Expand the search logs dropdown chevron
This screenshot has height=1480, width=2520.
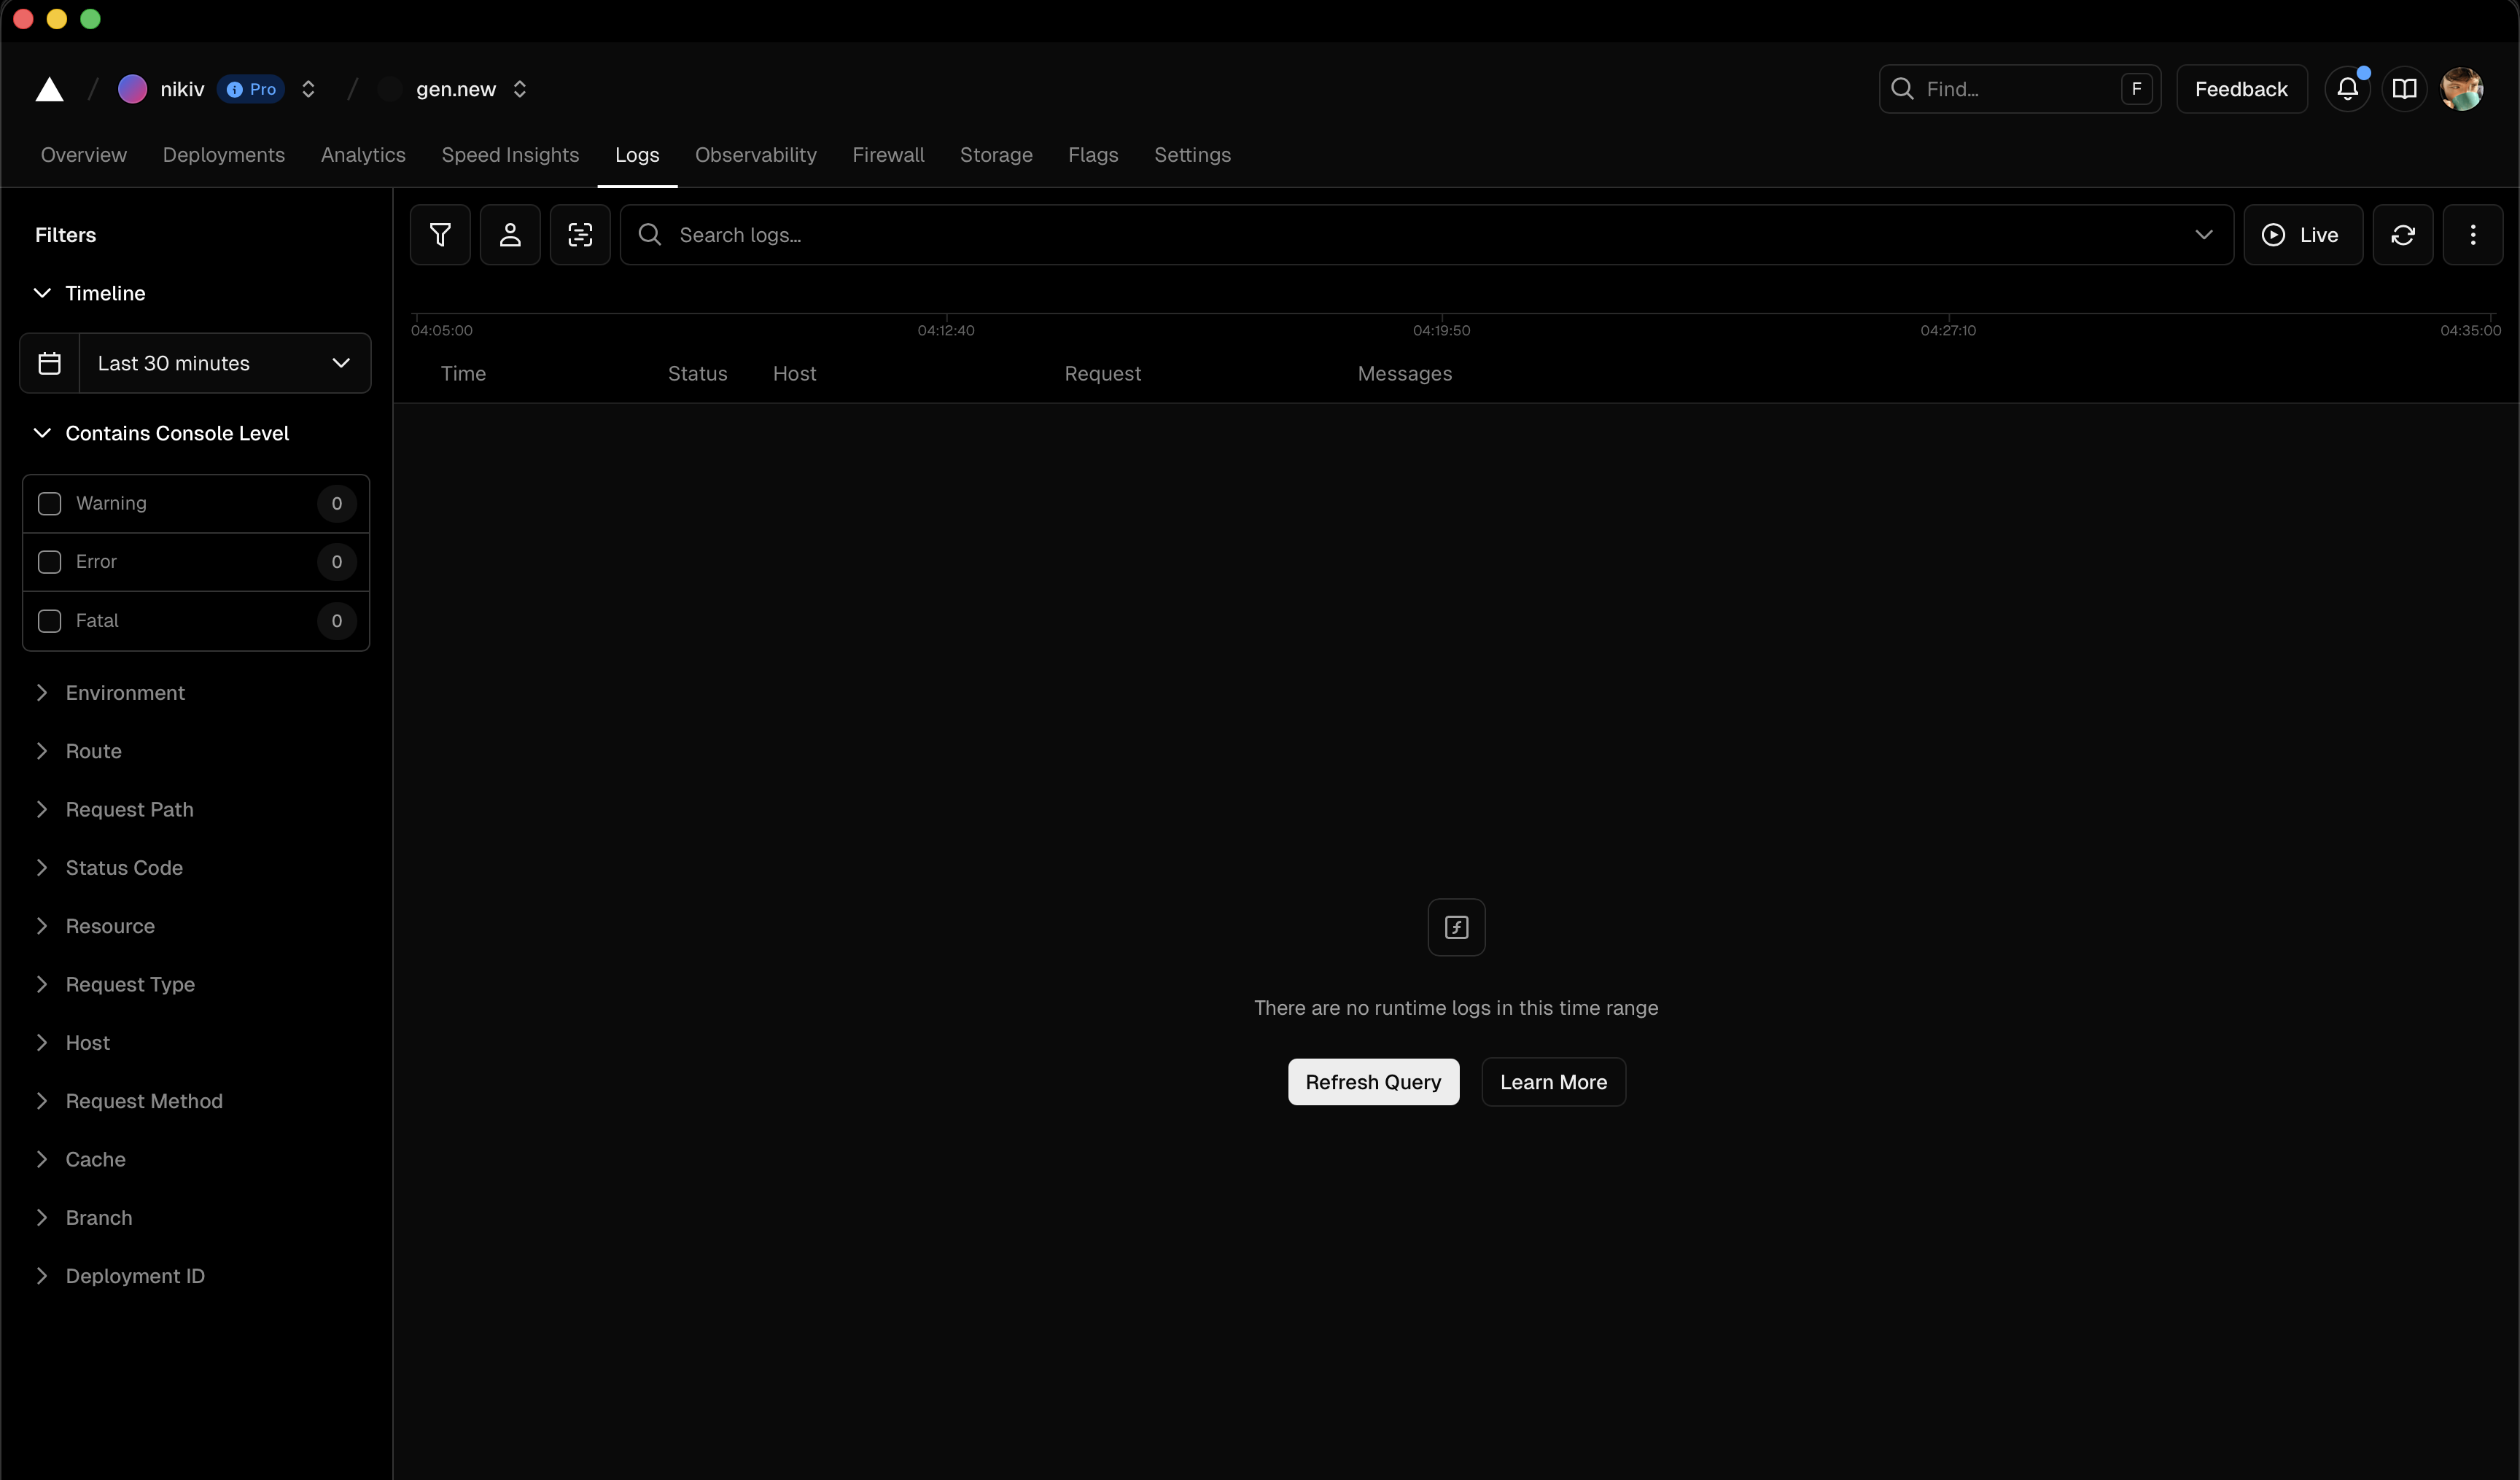pyautogui.click(x=2203, y=235)
